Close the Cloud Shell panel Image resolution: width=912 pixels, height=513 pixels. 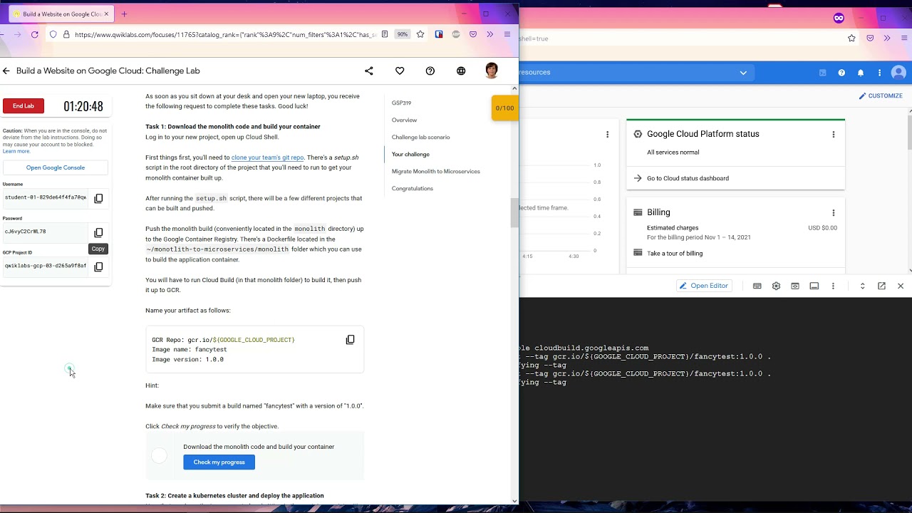[x=901, y=286]
